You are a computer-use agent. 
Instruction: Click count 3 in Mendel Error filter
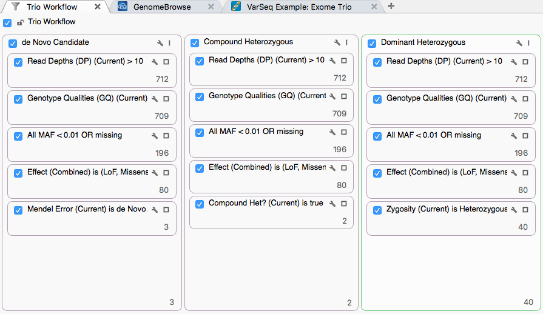[166, 227]
